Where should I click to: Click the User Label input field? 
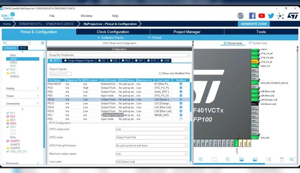(152, 162)
